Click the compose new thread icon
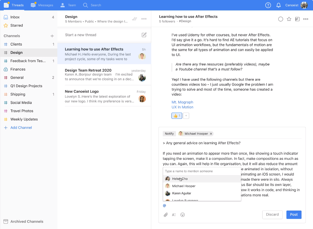The image size is (313, 229). click(x=144, y=35)
